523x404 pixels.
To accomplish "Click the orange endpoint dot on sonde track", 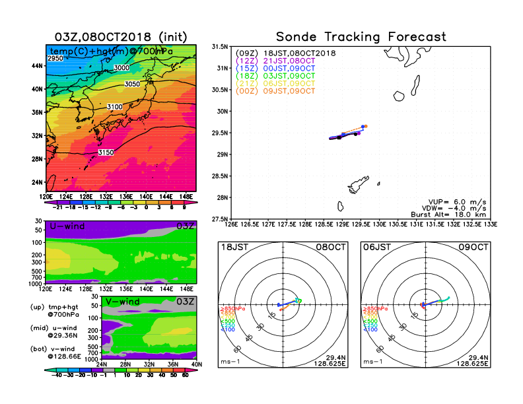I will click(x=366, y=126).
